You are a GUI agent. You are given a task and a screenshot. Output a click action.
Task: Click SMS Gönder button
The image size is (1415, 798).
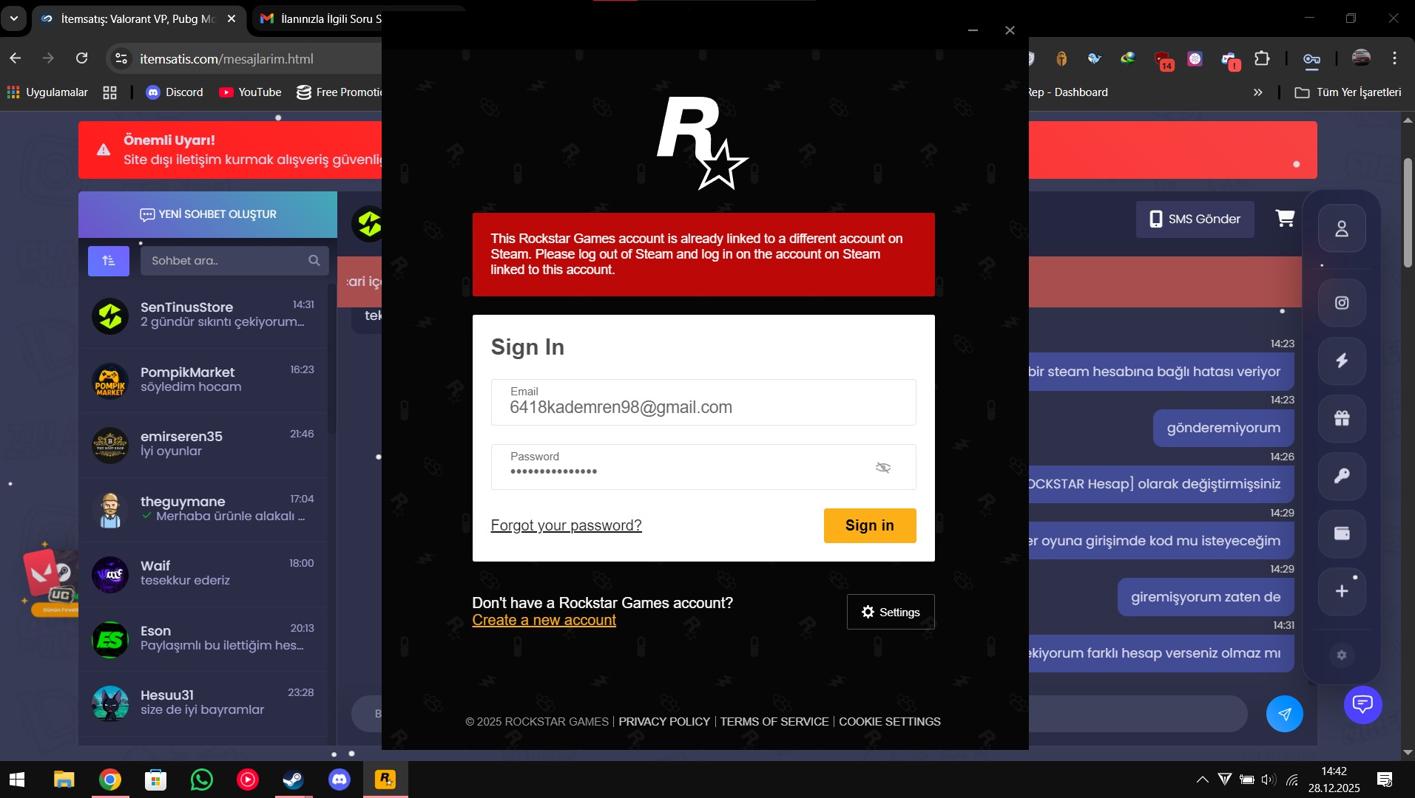point(1195,219)
